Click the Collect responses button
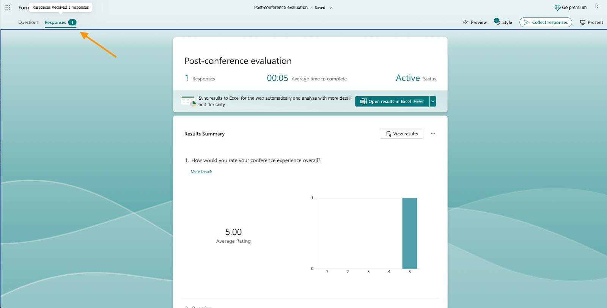 tap(546, 22)
